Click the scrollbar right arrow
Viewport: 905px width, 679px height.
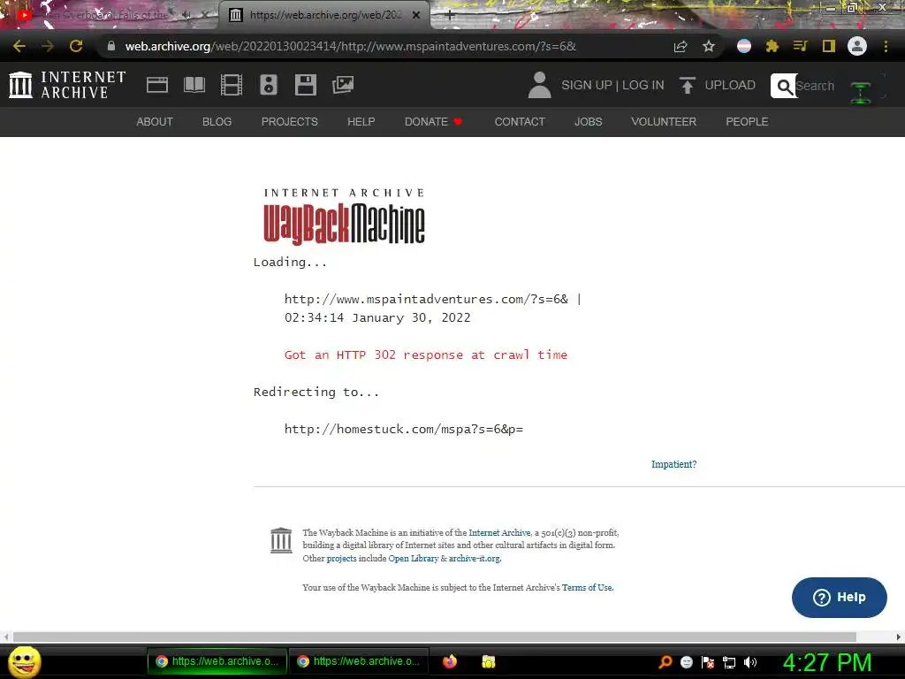coord(899,637)
